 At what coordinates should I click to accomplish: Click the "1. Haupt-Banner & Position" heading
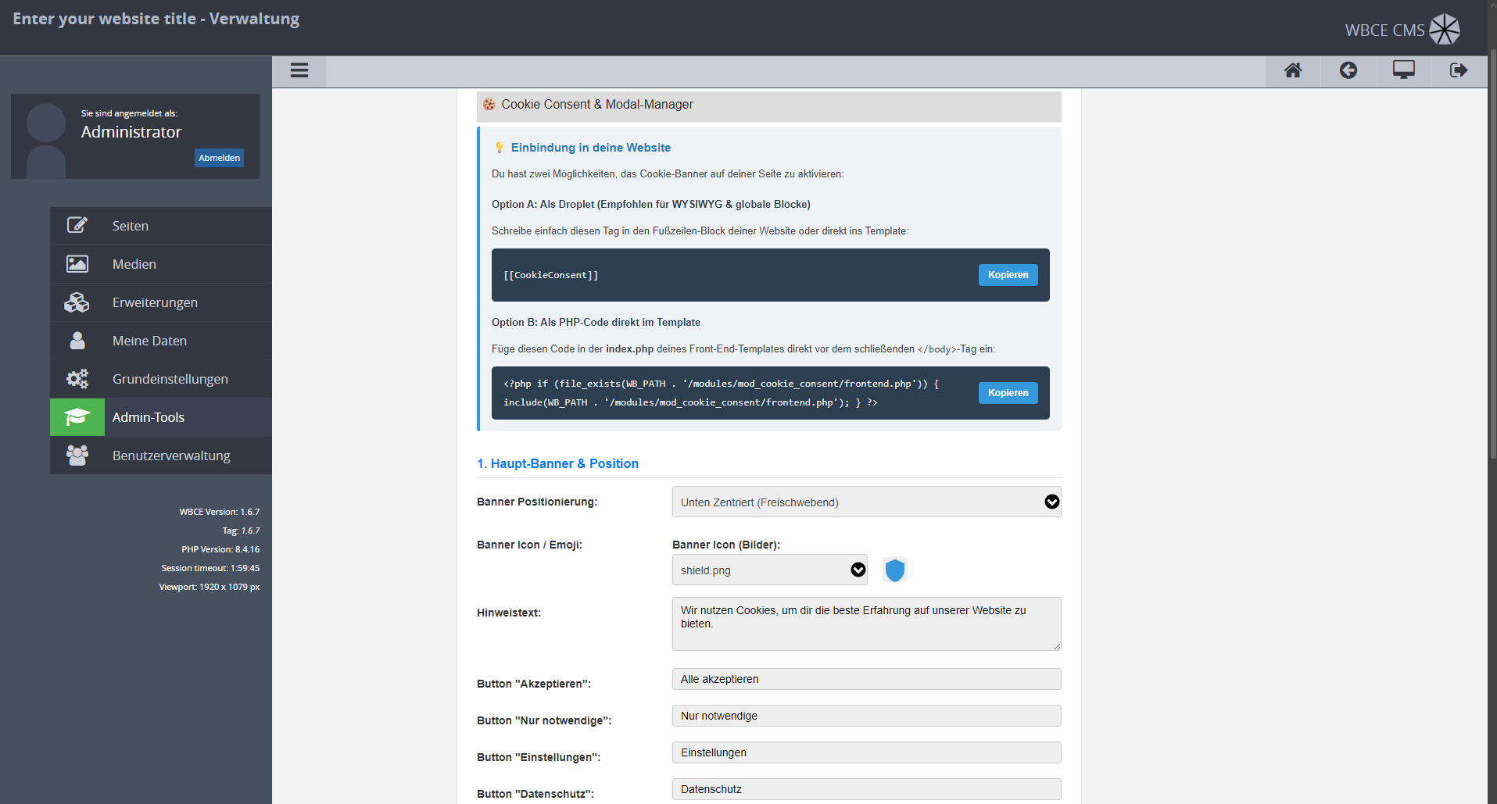point(557,463)
